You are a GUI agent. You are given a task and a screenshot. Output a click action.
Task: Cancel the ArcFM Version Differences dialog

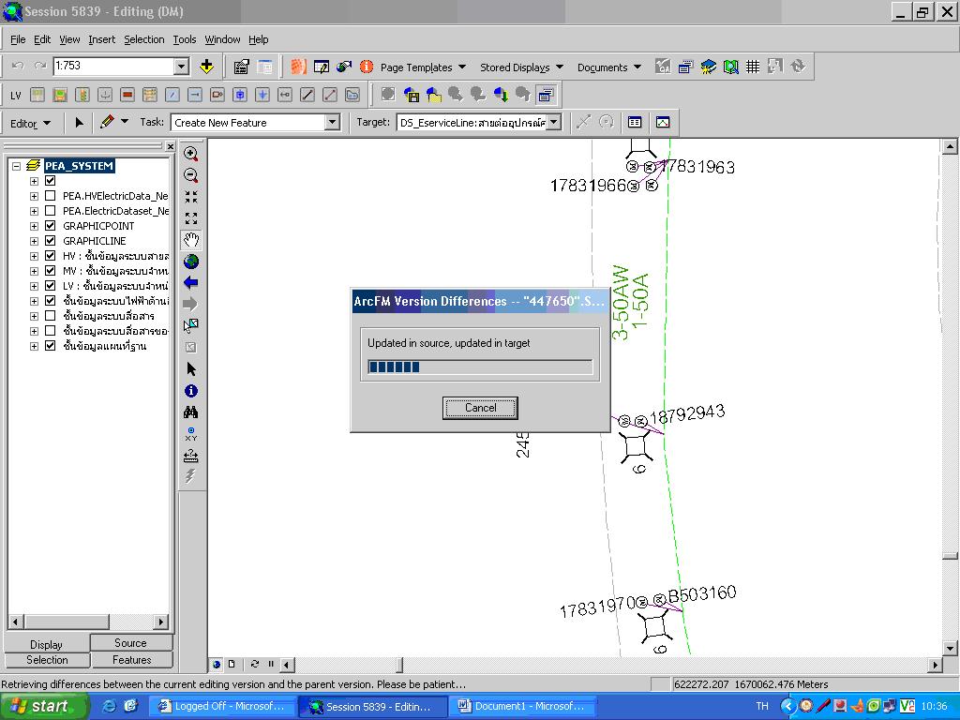(480, 408)
